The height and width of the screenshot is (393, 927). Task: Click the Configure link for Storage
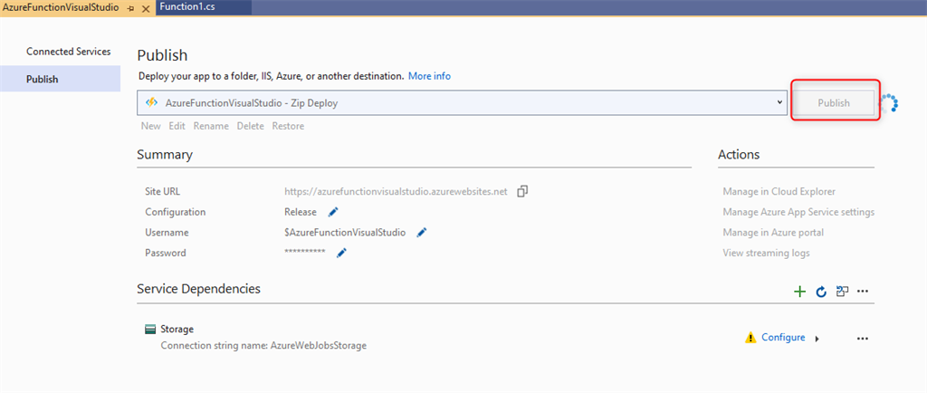click(x=783, y=338)
